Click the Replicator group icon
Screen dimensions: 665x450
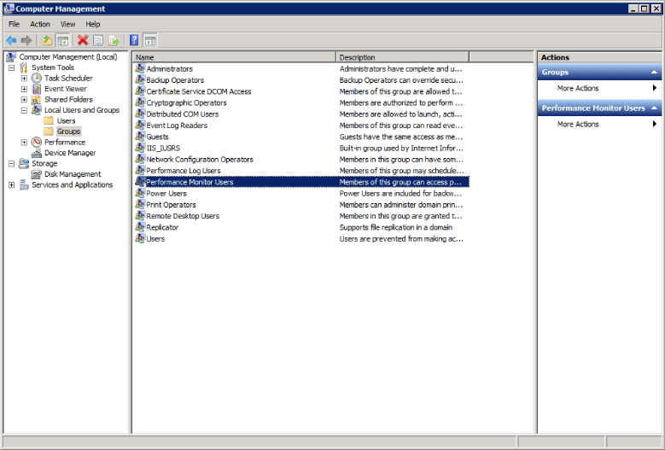[140, 227]
